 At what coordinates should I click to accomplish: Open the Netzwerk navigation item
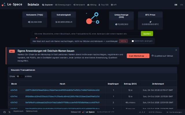[79, 5]
